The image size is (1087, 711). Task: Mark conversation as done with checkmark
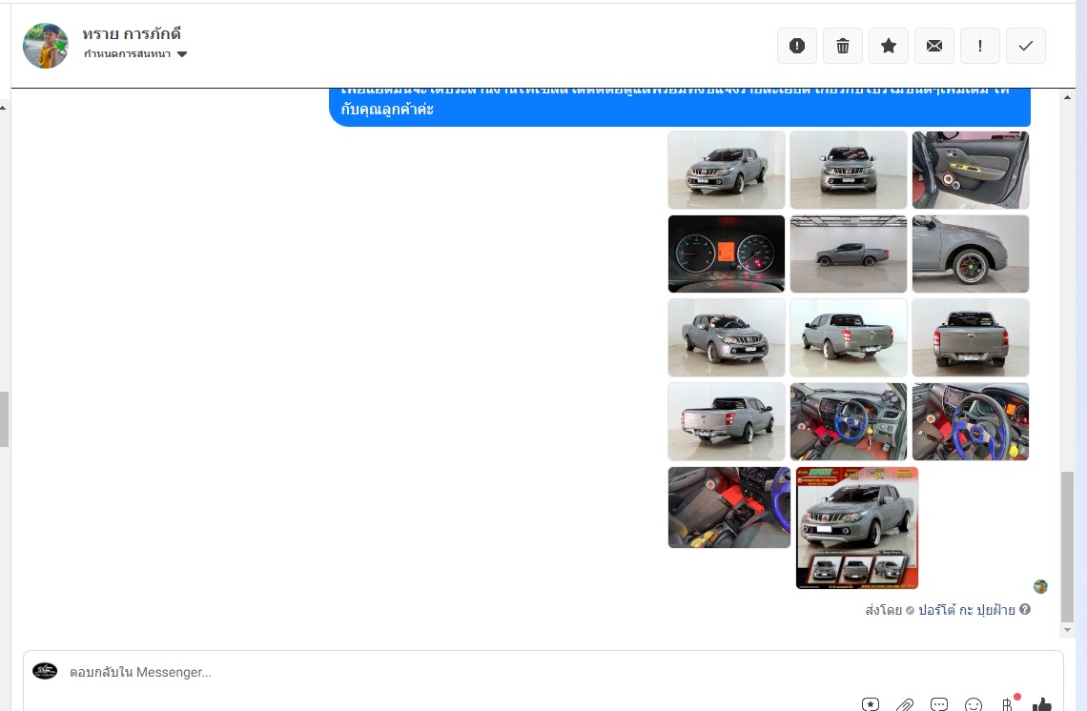[x=1026, y=46]
